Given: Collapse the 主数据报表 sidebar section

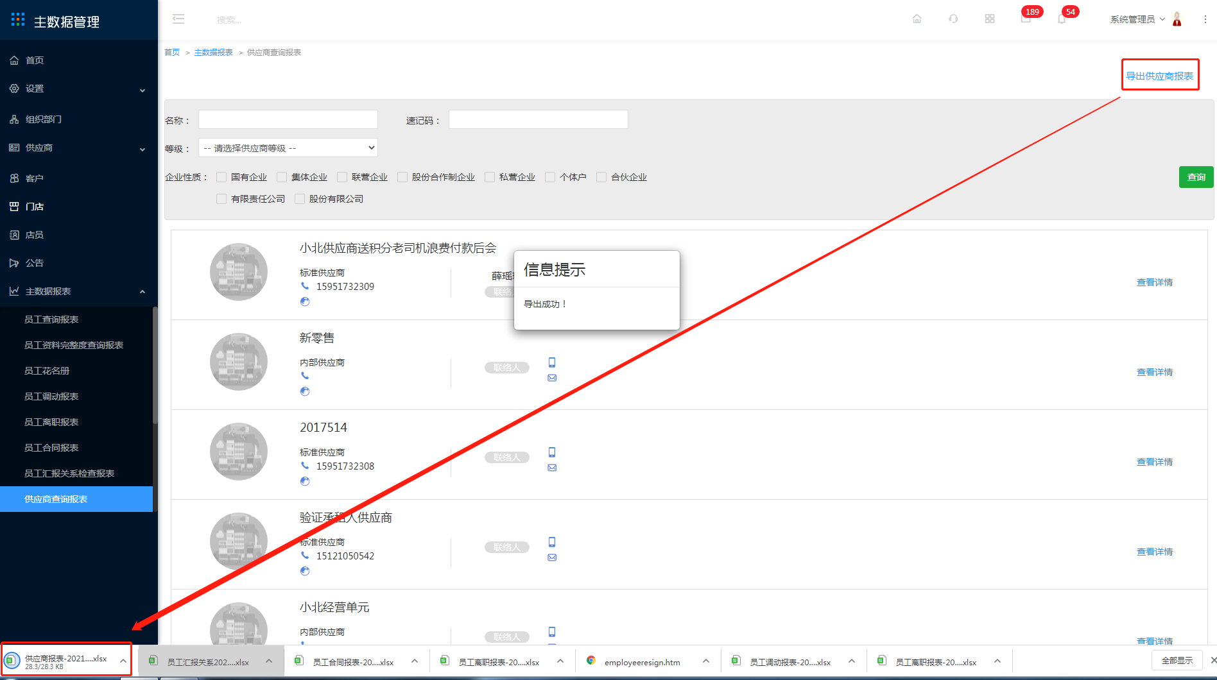Looking at the screenshot, I should click(x=142, y=291).
